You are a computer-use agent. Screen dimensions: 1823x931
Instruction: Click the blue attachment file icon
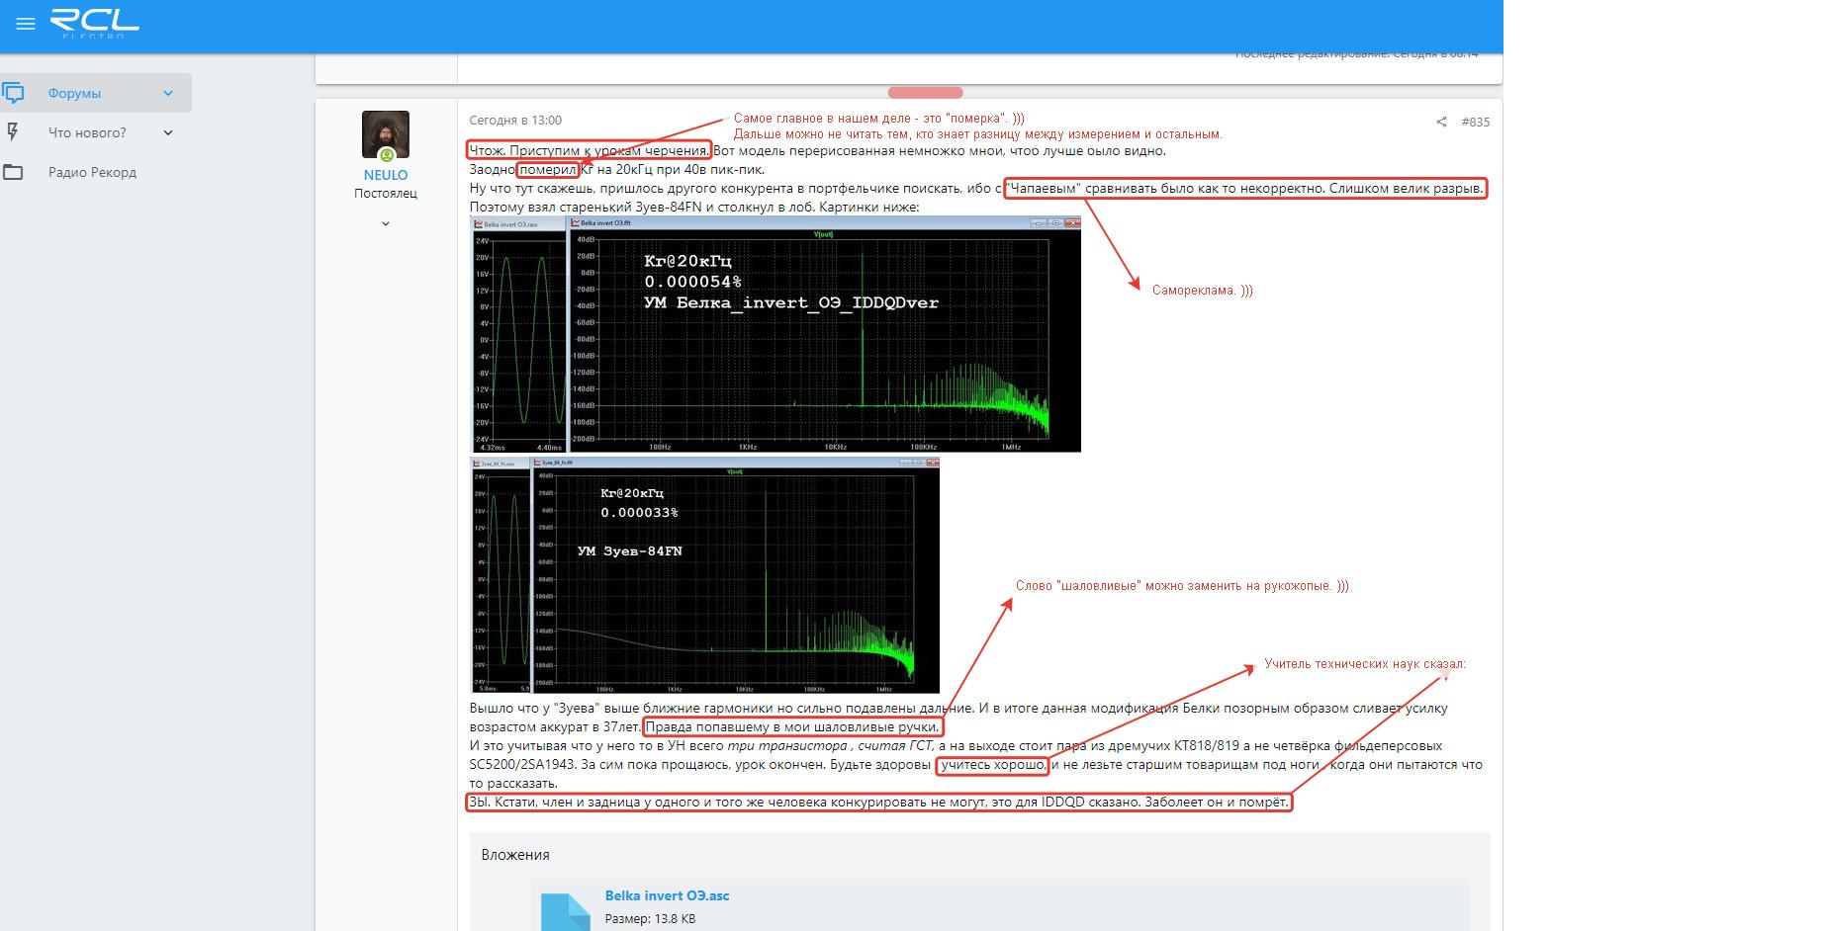click(566, 911)
